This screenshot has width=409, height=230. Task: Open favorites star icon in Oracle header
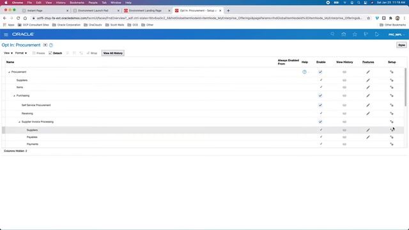[355, 34]
